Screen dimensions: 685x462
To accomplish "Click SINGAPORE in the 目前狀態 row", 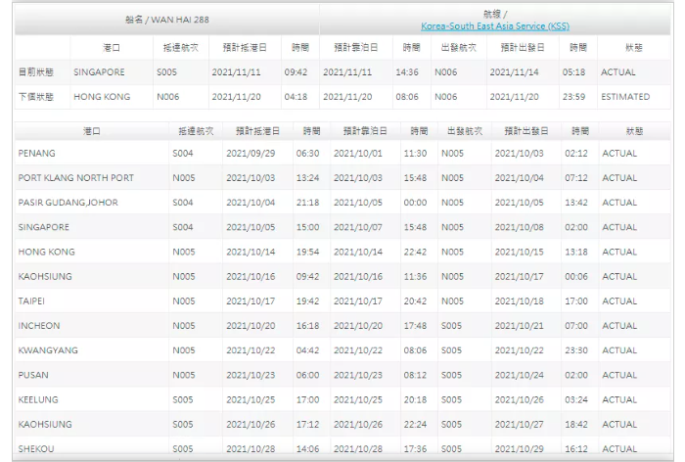I will point(99,71).
